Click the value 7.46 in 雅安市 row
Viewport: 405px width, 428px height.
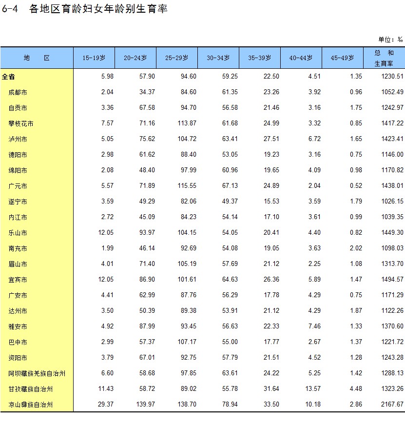(x=314, y=326)
